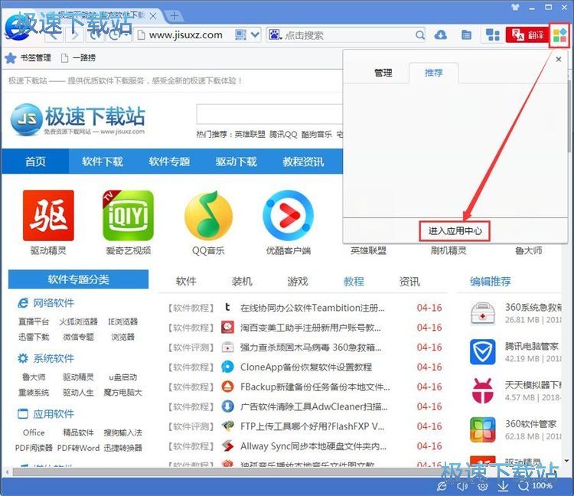Switch to the 管理 tab in popup
This screenshot has width=574, height=496.
383,73
